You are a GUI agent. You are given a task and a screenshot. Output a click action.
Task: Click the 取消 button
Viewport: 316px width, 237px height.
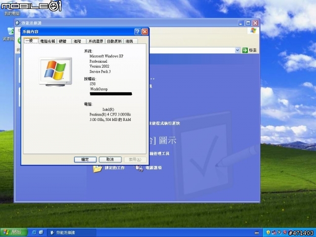110,159
